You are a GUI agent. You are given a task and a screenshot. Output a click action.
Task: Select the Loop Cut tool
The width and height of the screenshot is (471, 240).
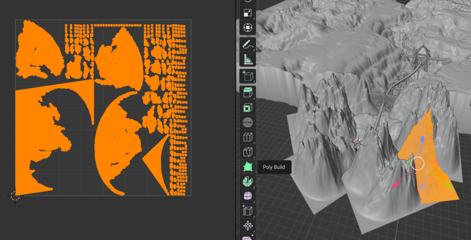(247, 137)
